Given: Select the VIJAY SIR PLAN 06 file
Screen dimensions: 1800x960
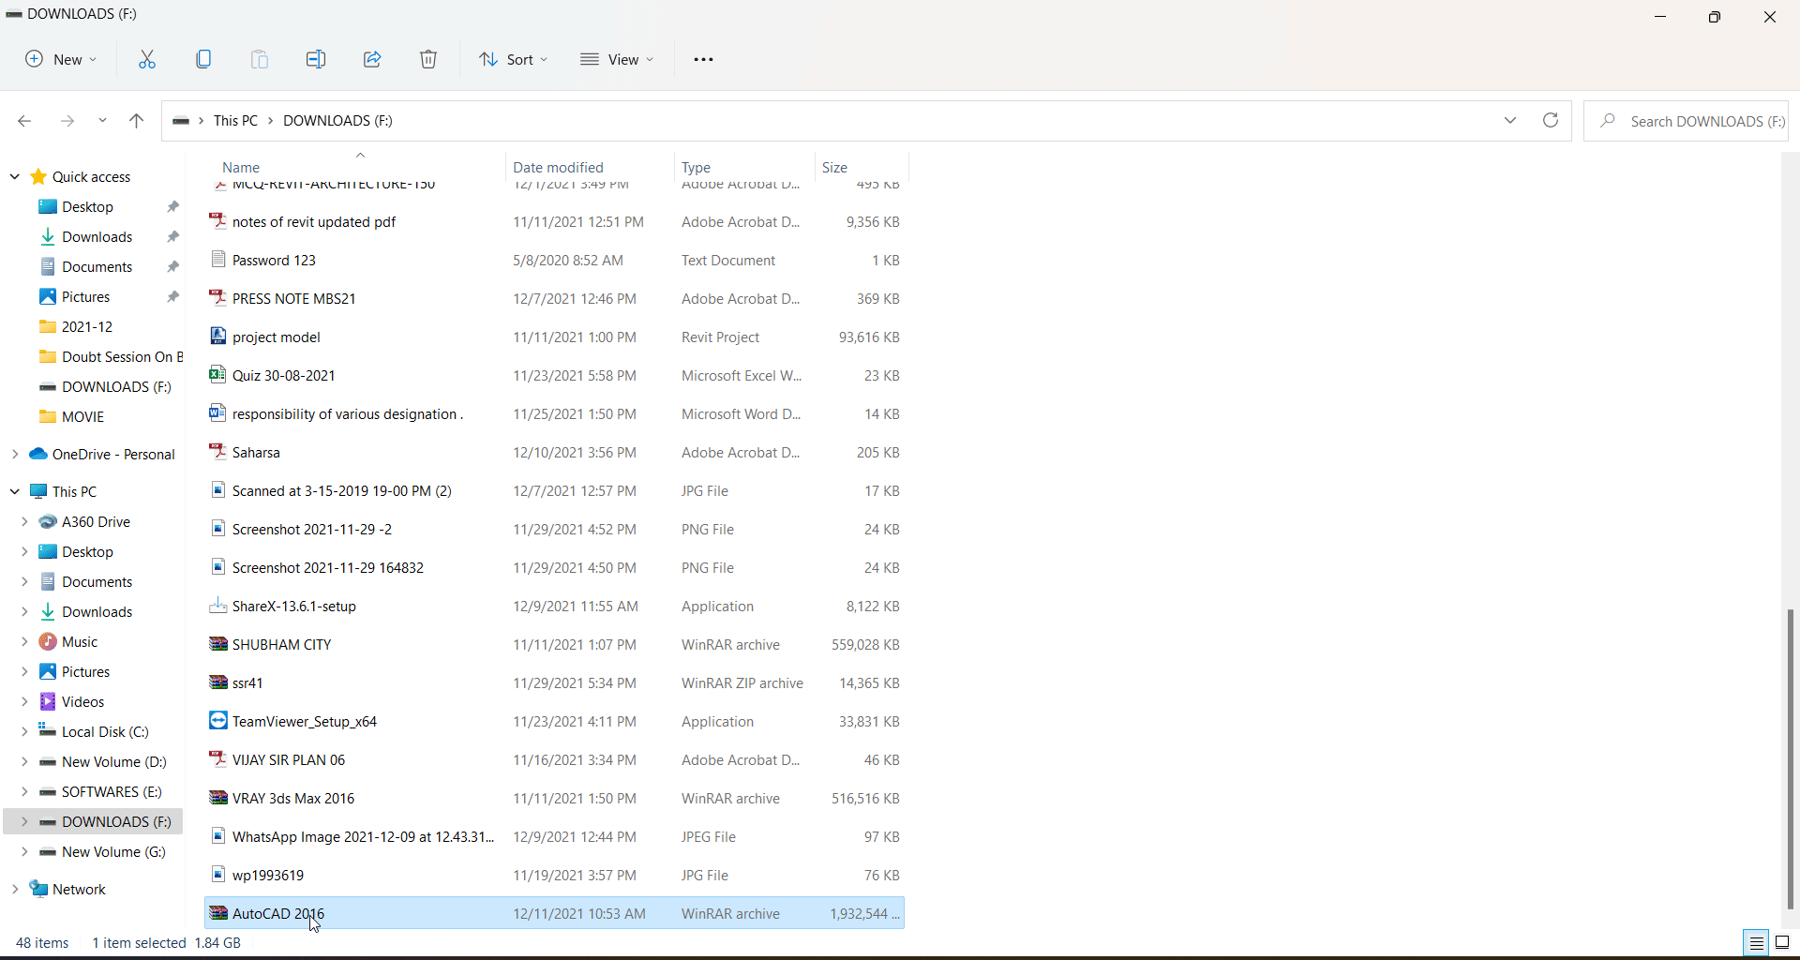Looking at the screenshot, I should pos(289,759).
